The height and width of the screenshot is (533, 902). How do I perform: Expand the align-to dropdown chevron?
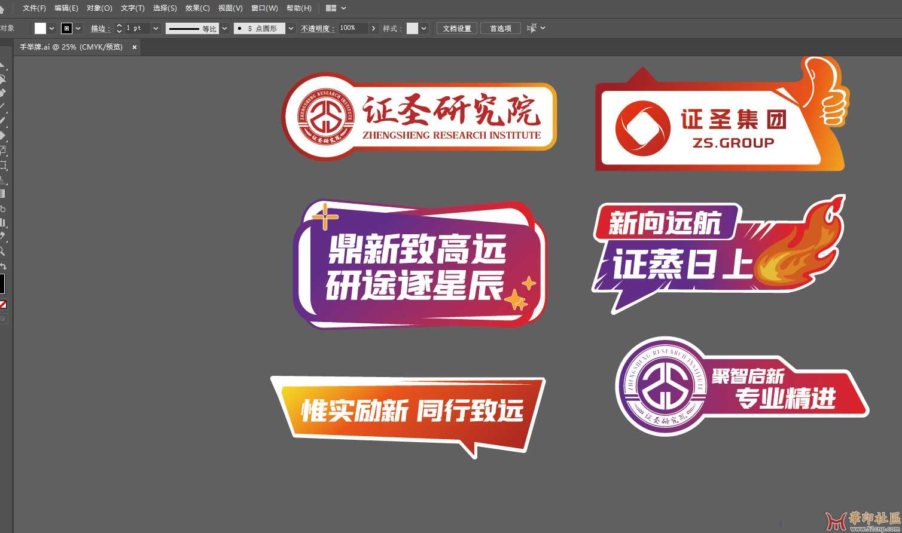tap(543, 28)
